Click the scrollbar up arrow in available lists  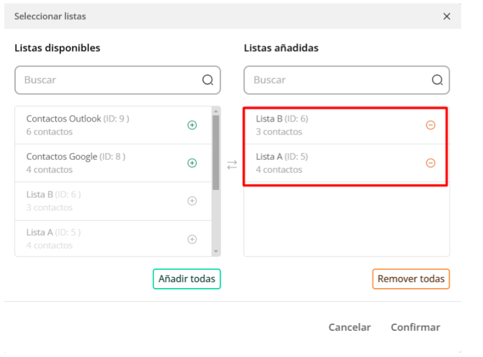click(x=216, y=111)
